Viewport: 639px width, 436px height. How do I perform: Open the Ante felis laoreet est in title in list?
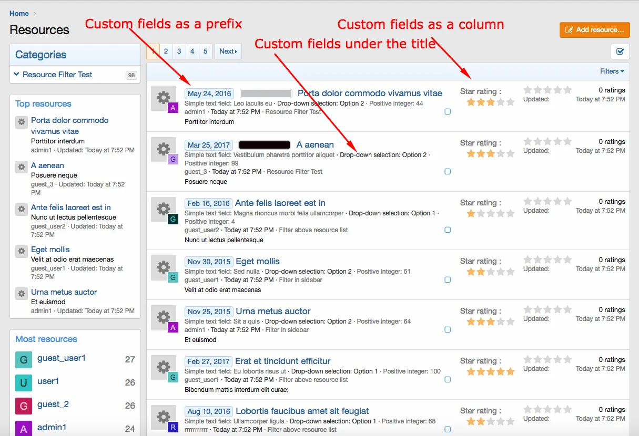280,203
